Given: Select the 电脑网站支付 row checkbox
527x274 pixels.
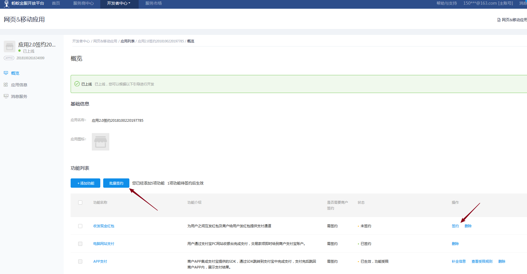Looking at the screenshot, I should pyautogui.click(x=80, y=244).
